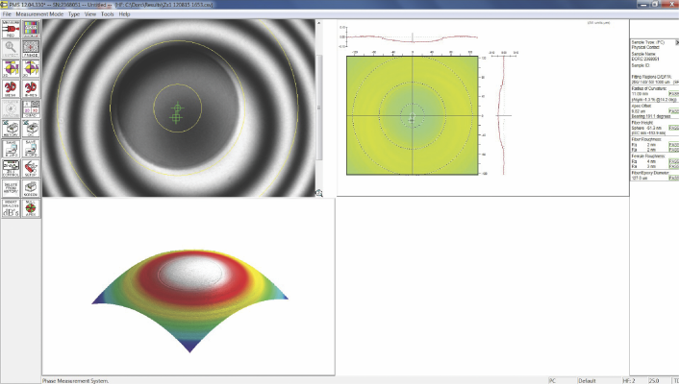Open the Help menu
Image resolution: width=679 pixels, height=384 pixels.
[x=124, y=14]
